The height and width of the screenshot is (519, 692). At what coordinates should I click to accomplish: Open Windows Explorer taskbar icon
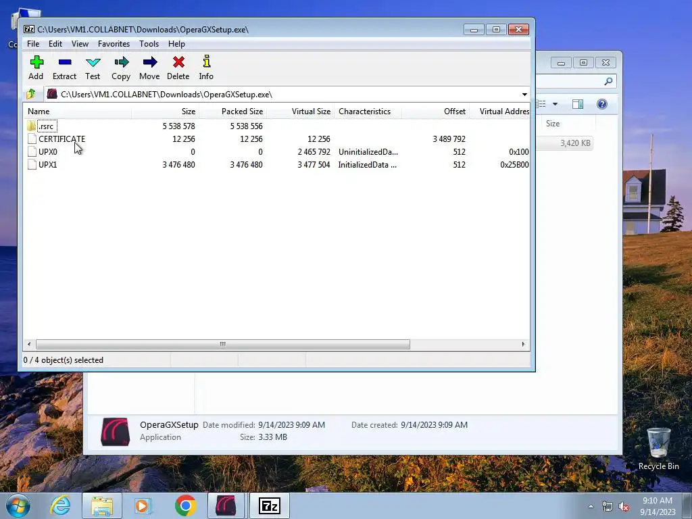[102, 505]
